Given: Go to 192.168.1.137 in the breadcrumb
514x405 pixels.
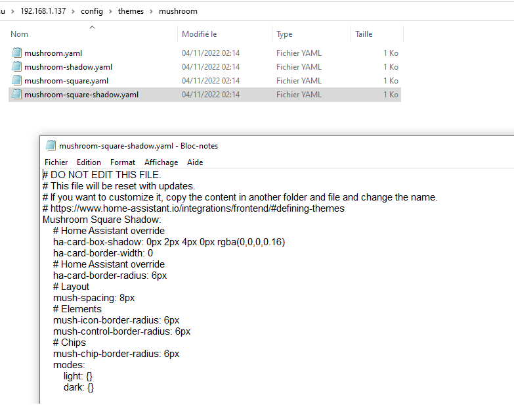Looking at the screenshot, I should tap(43, 11).
